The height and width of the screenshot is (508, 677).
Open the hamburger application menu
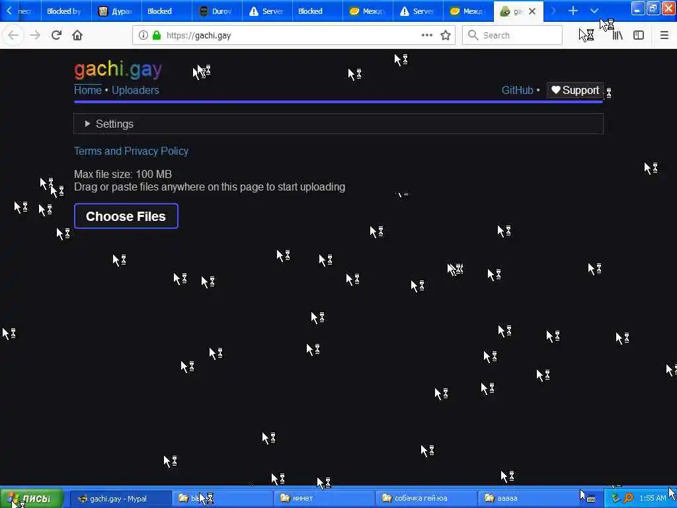pyautogui.click(x=664, y=35)
